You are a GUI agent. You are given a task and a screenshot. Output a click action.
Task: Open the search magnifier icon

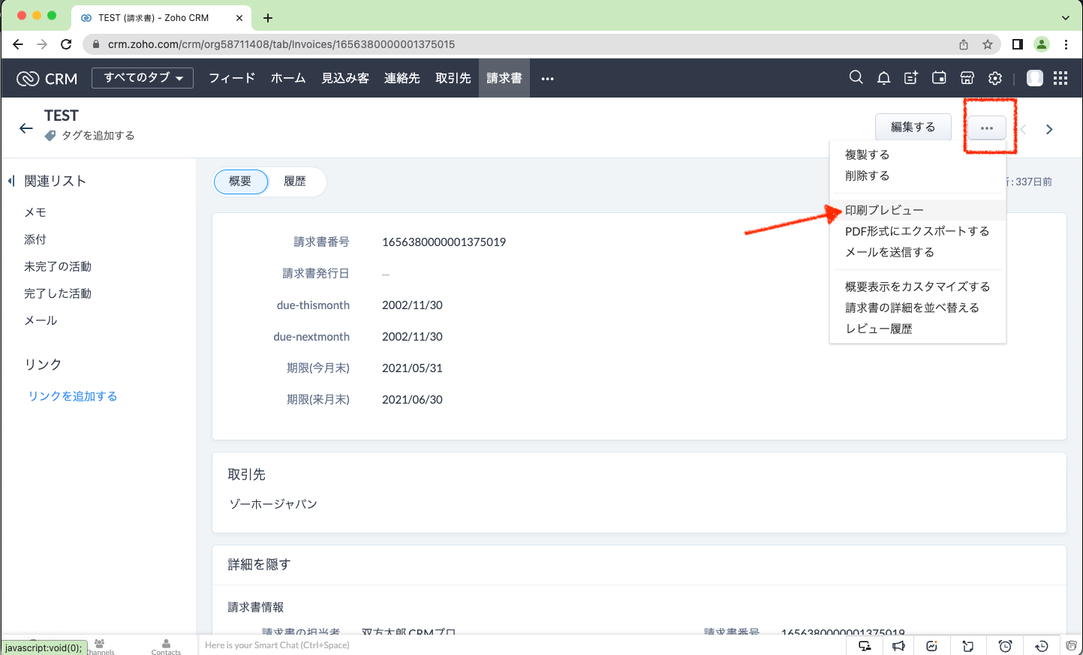tap(856, 78)
